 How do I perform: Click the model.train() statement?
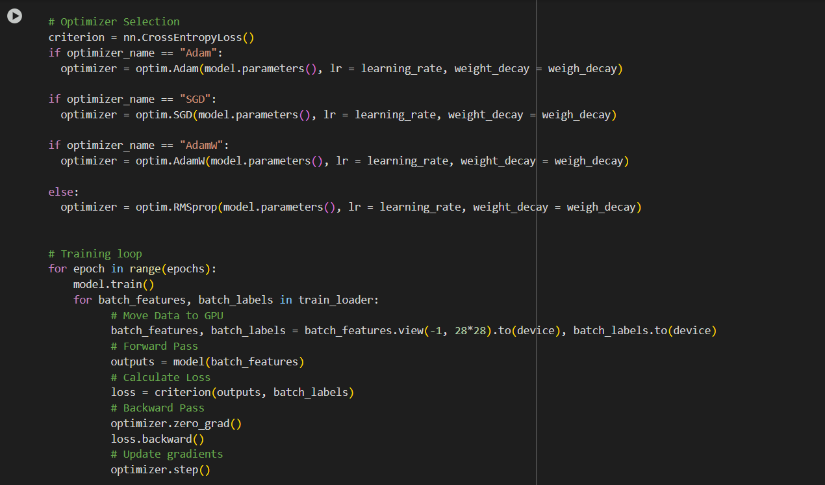(114, 284)
